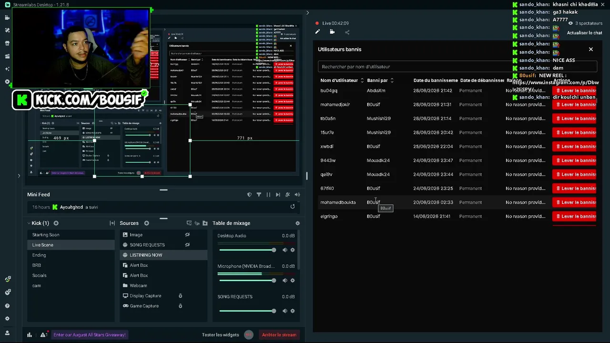Sort banned users by Nom d'utilisateur
Viewport: 610px width, 343px height.
(342, 81)
